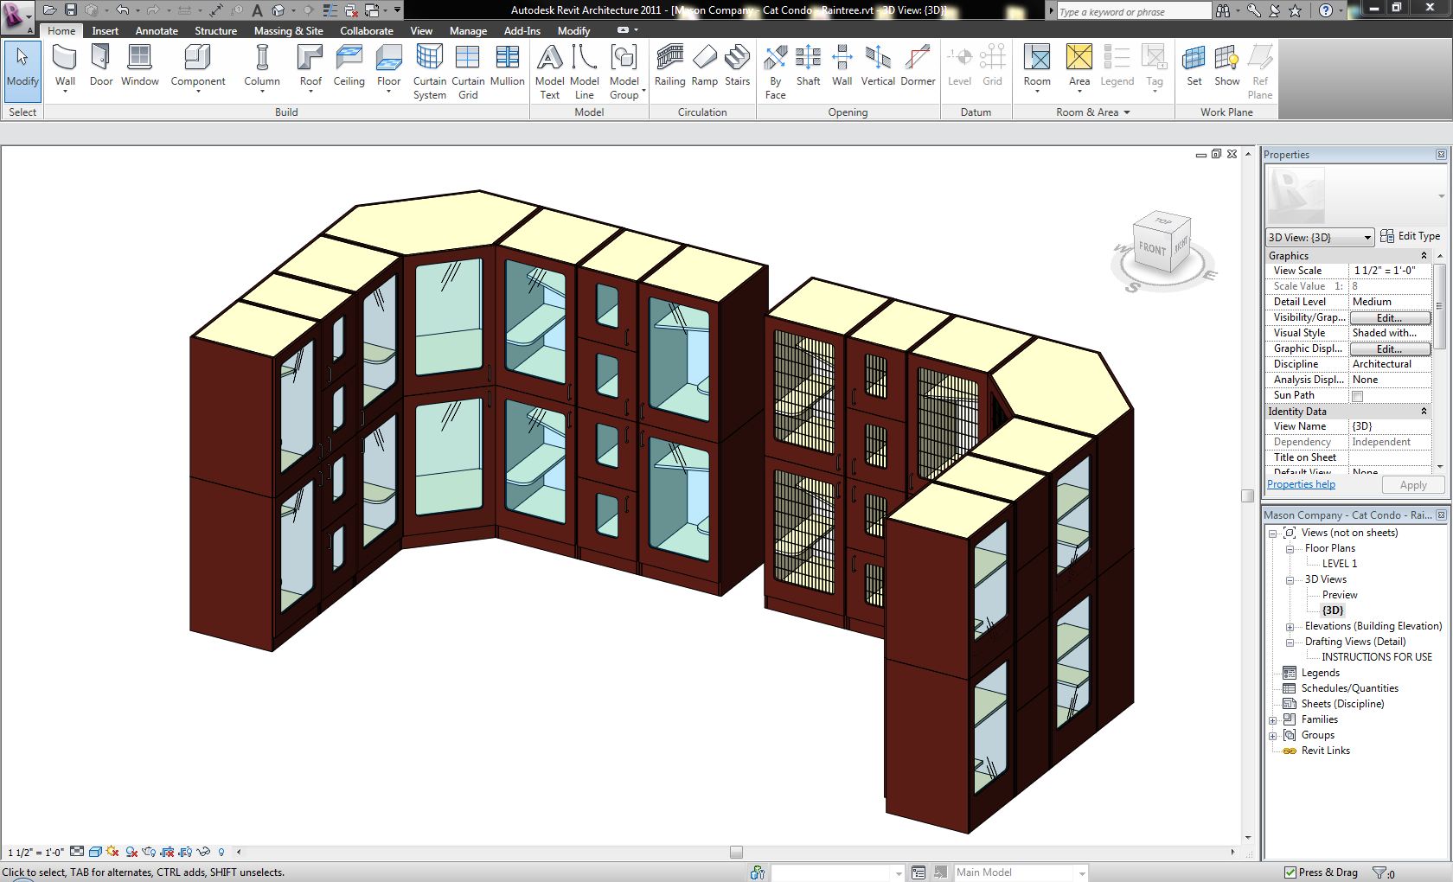The image size is (1453, 882).
Task: Click Edit button for Visibility/Graphics
Action: tap(1389, 318)
